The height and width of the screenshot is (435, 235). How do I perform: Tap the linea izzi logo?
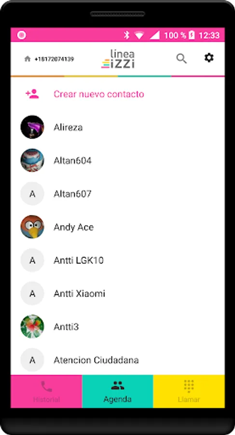118,59
